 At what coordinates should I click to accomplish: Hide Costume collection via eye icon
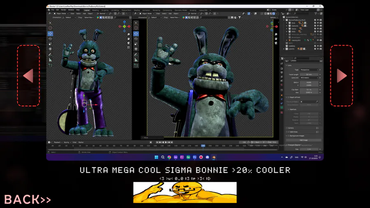pos(318,26)
